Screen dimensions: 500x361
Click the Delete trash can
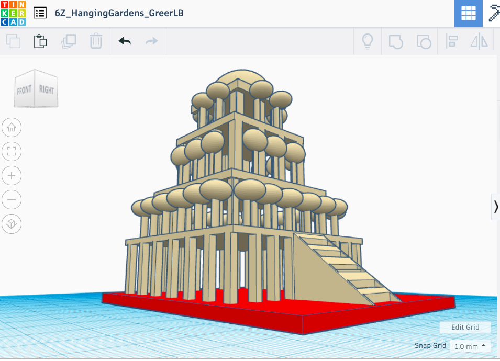[96, 41]
